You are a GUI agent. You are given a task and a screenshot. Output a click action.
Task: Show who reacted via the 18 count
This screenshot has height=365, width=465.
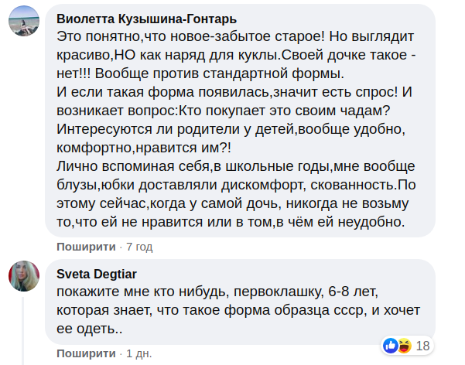[x=422, y=346]
